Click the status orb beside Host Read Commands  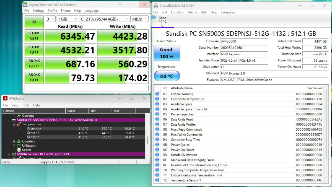coord(157,129)
